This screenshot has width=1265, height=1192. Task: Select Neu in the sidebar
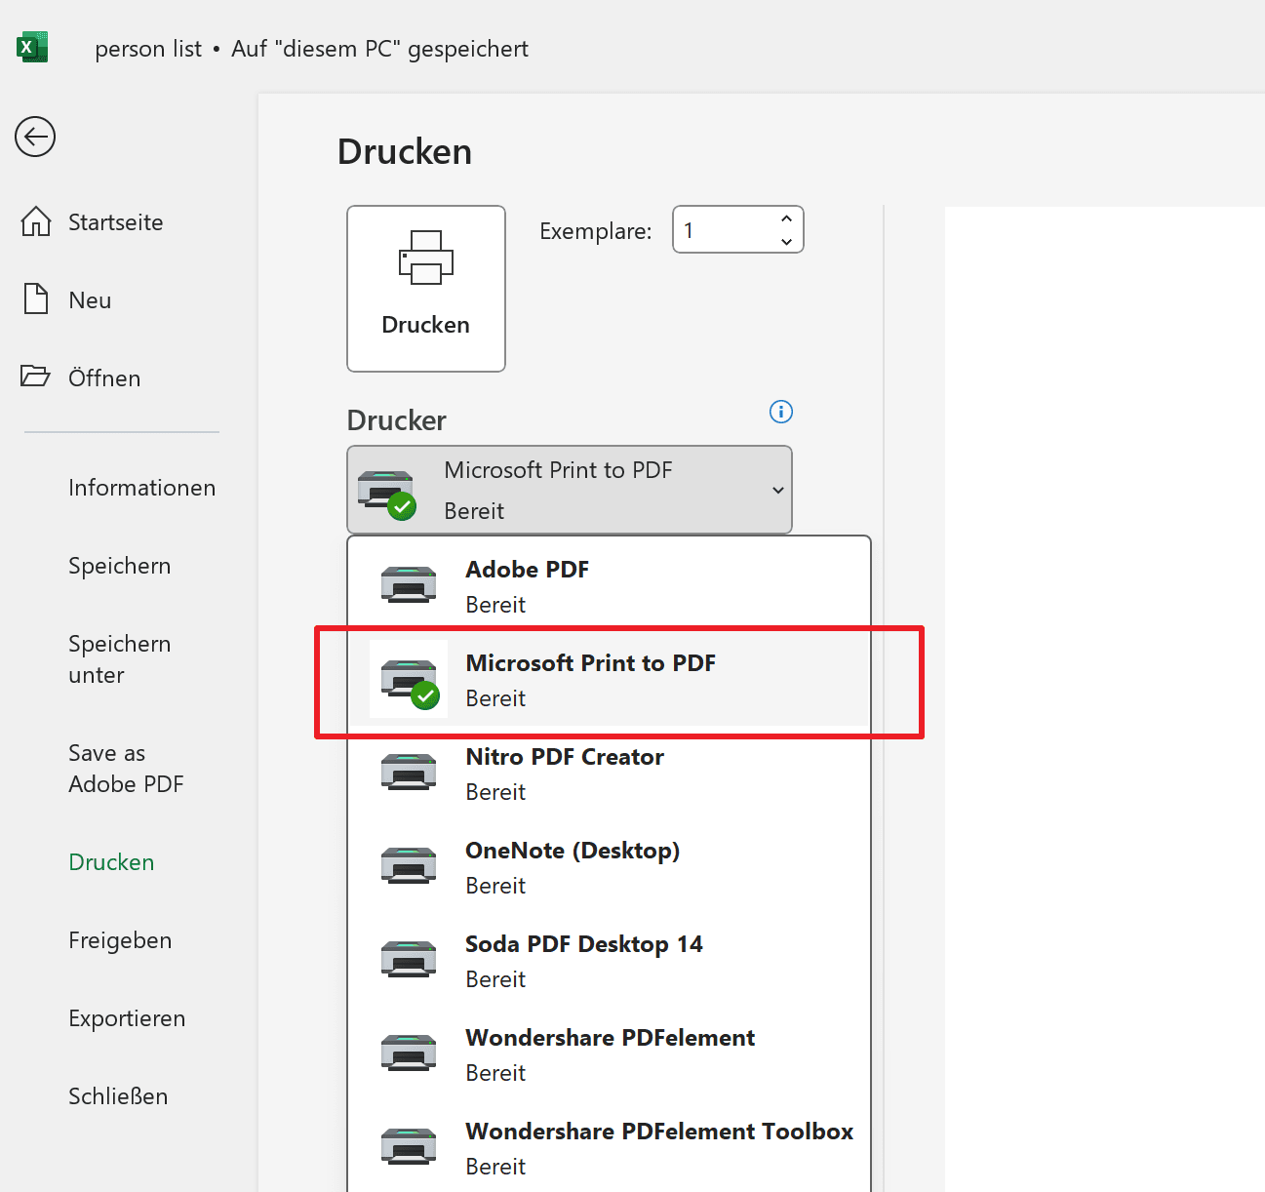pos(90,300)
